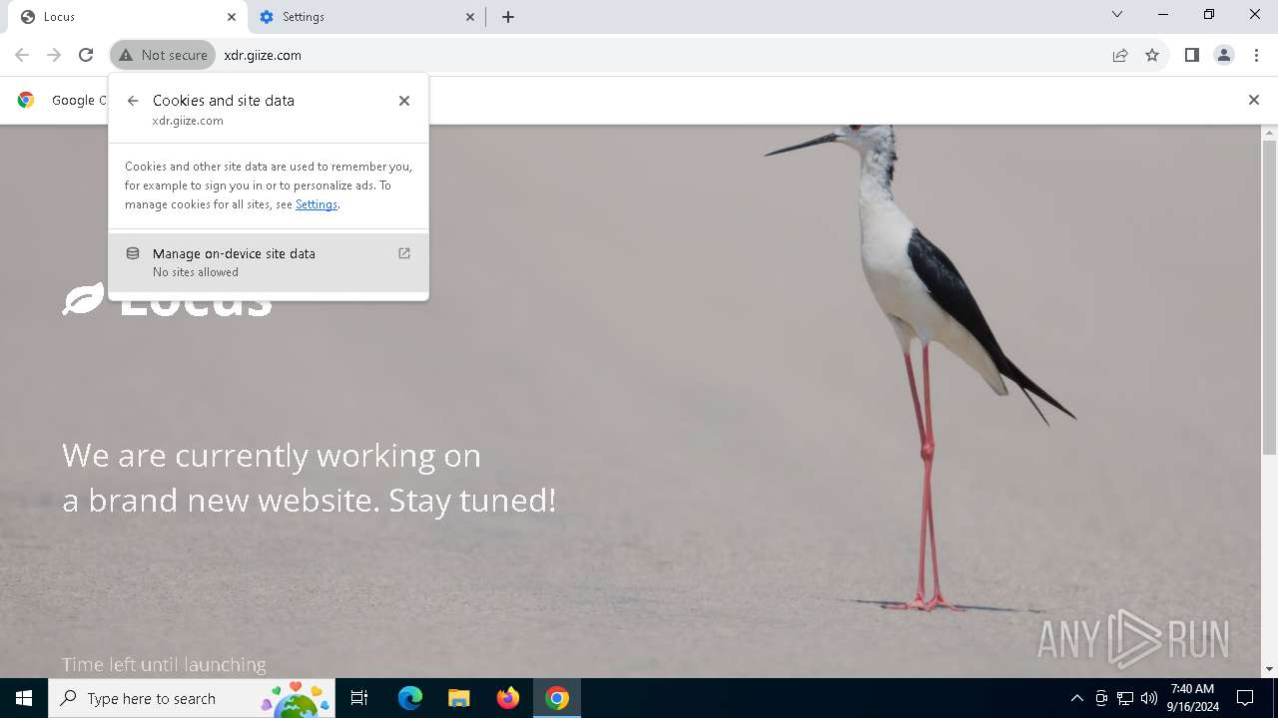The height and width of the screenshot is (718, 1278).
Task: Click the database icon next to Manage on-device site data
Action: click(x=133, y=253)
